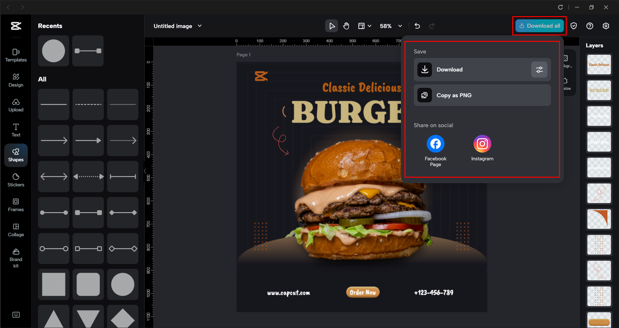Click the Download all button
Viewport: 619px width, 328px height.
pyautogui.click(x=539, y=26)
